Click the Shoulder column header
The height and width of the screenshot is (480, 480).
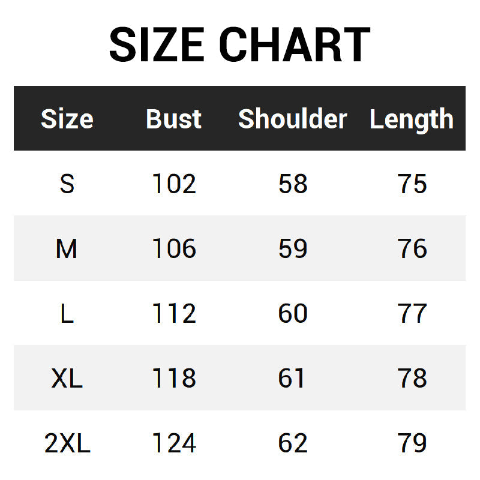(292, 119)
